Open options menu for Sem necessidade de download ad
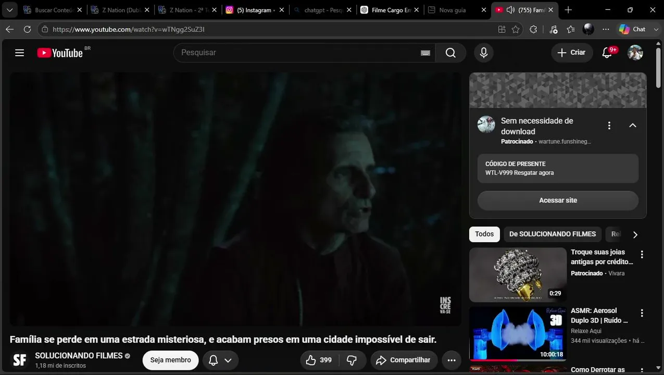This screenshot has height=375, width=664. pyautogui.click(x=609, y=126)
